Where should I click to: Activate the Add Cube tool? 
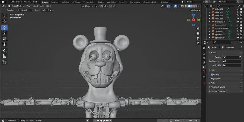click(x=5, y=62)
